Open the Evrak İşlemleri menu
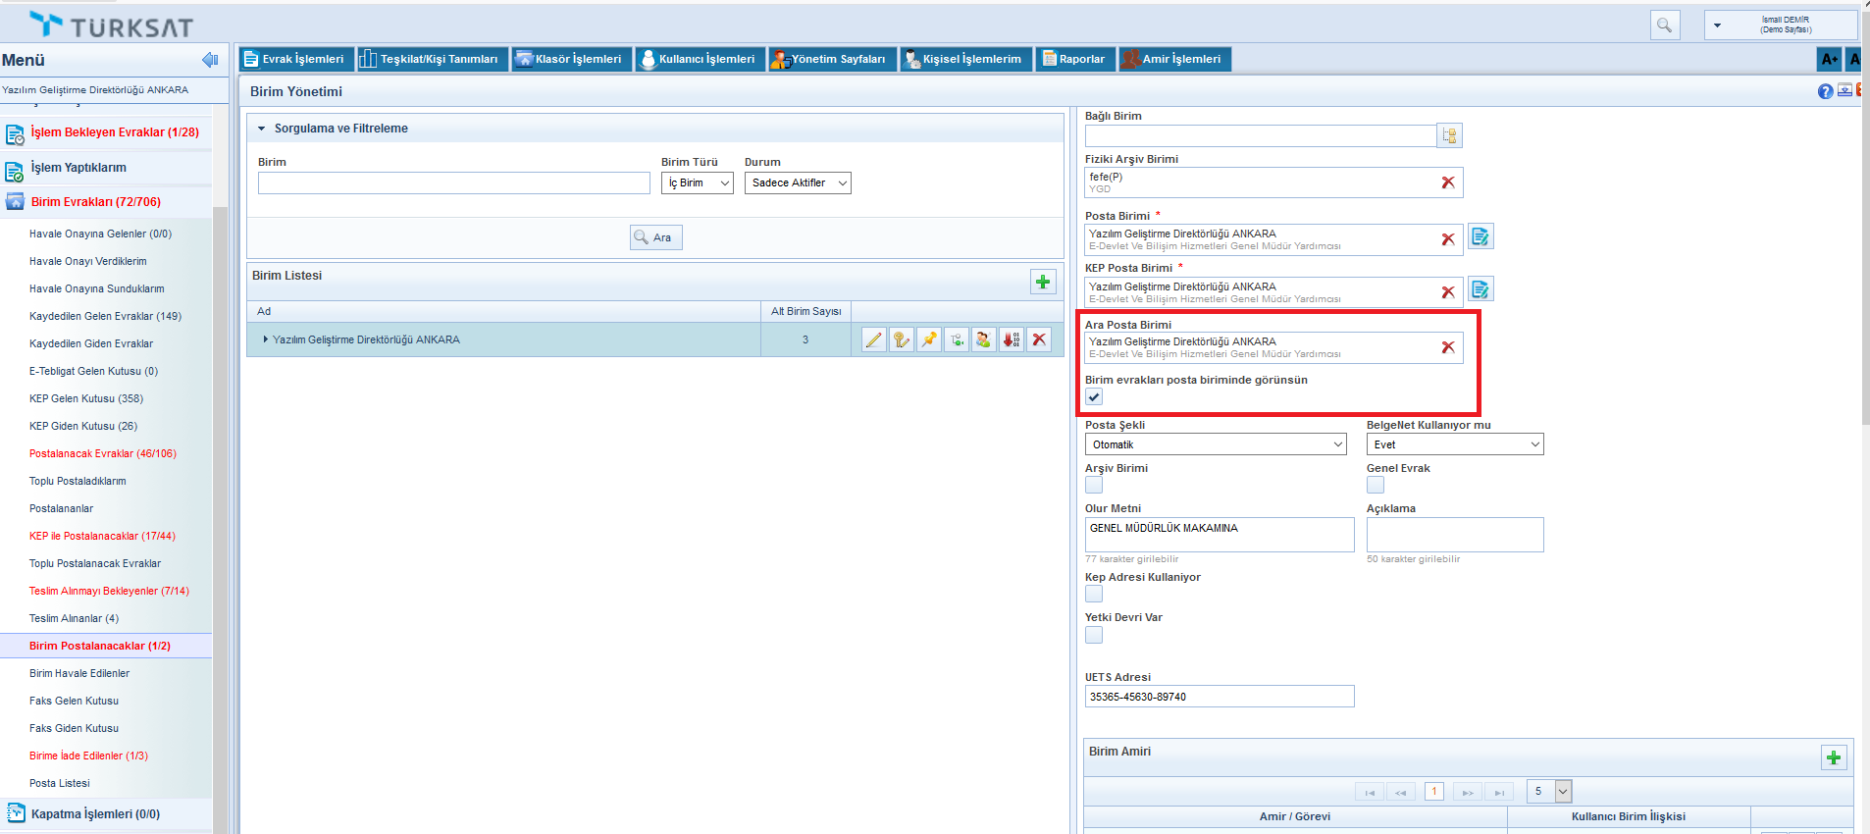Screen dimensions: 1870x834 294,60
